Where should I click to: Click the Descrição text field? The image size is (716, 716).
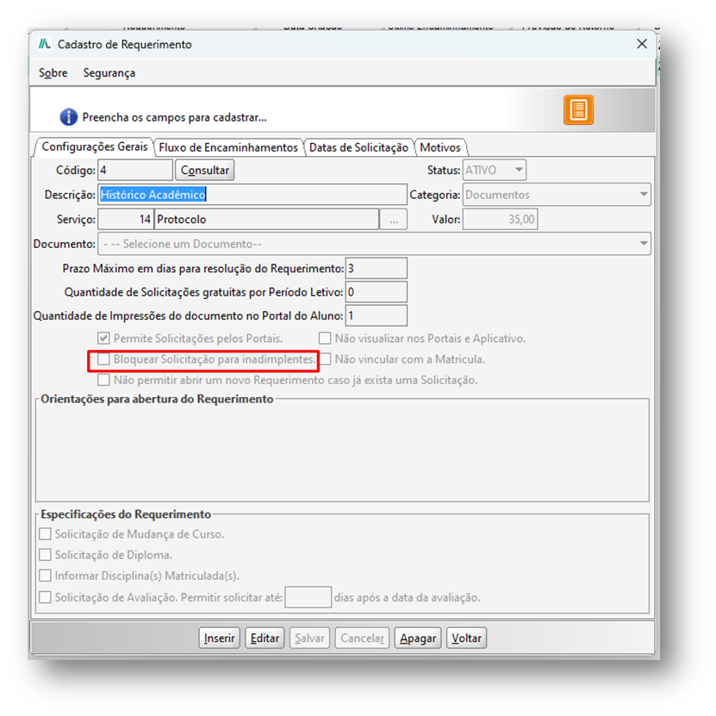pos(252,195)
